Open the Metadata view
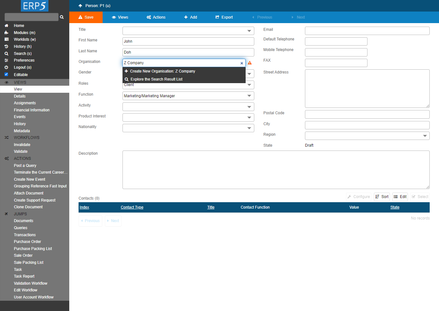The height and width of the screenshot is (311, 439). [35, 131]
